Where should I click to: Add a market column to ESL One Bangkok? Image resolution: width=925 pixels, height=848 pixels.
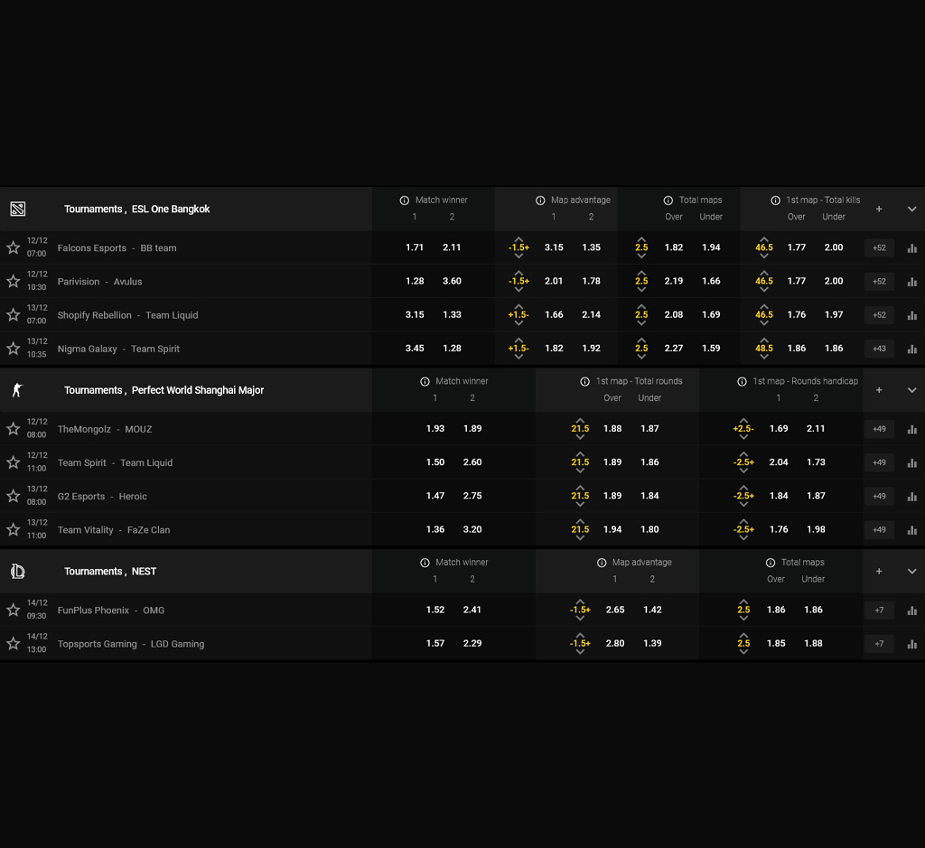pyautogui.click(x=878, y=209)
